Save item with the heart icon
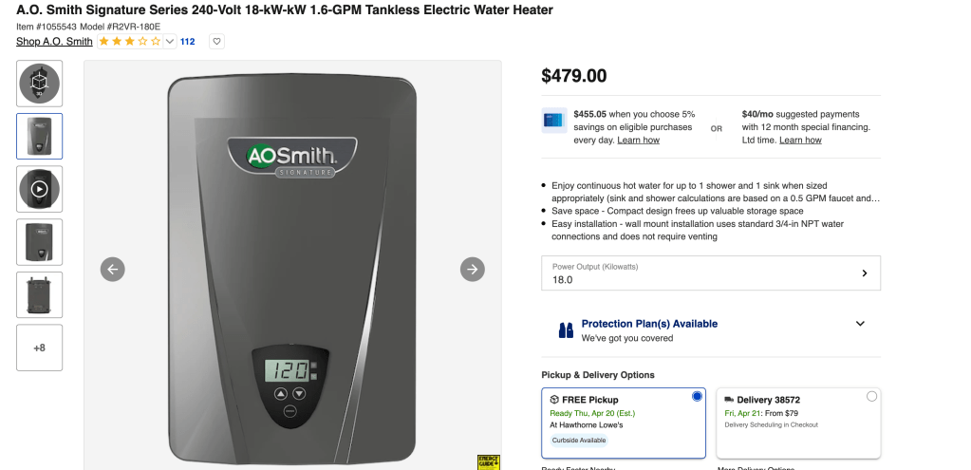The height and width of the screenshot is (470, 971). click(216, 42)
